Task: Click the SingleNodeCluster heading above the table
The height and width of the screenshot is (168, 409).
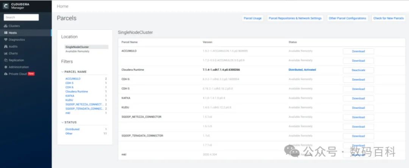Action: click(x=135, y=32)
